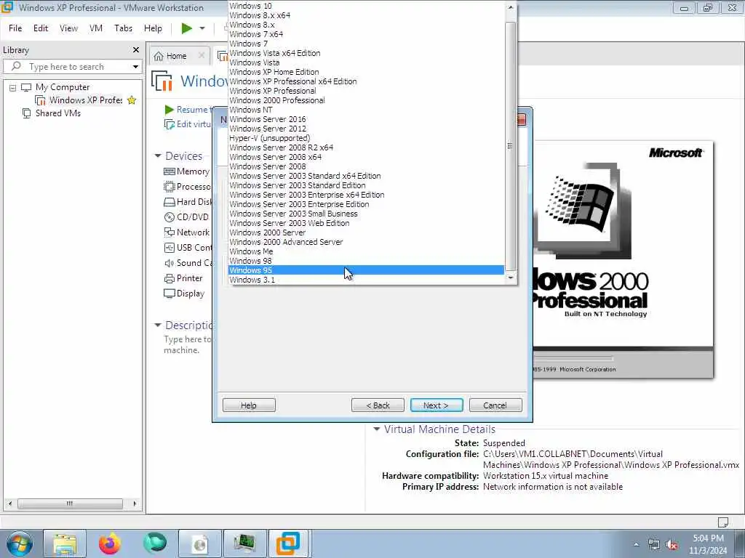
Task: Launch Firefox from taskbar
Action: click(110, 543)
